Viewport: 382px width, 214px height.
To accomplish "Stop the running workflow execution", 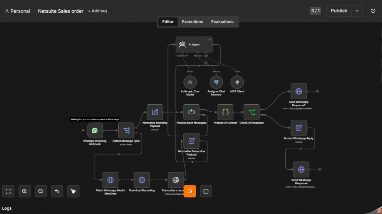I will [206, 191].
